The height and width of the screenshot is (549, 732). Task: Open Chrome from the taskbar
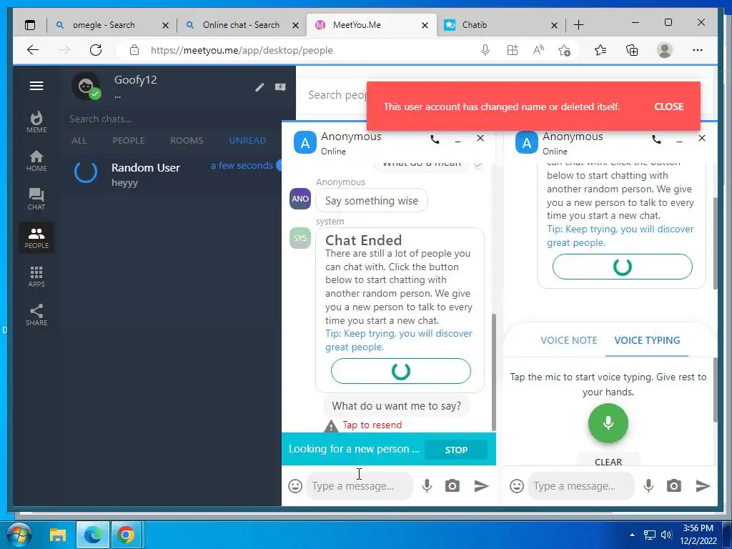126,535
